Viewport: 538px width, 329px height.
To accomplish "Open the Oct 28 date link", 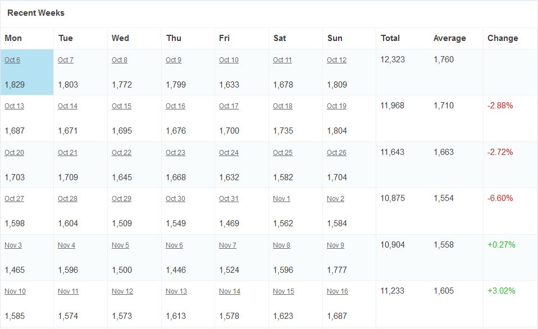I will click(x=67, y=199).
